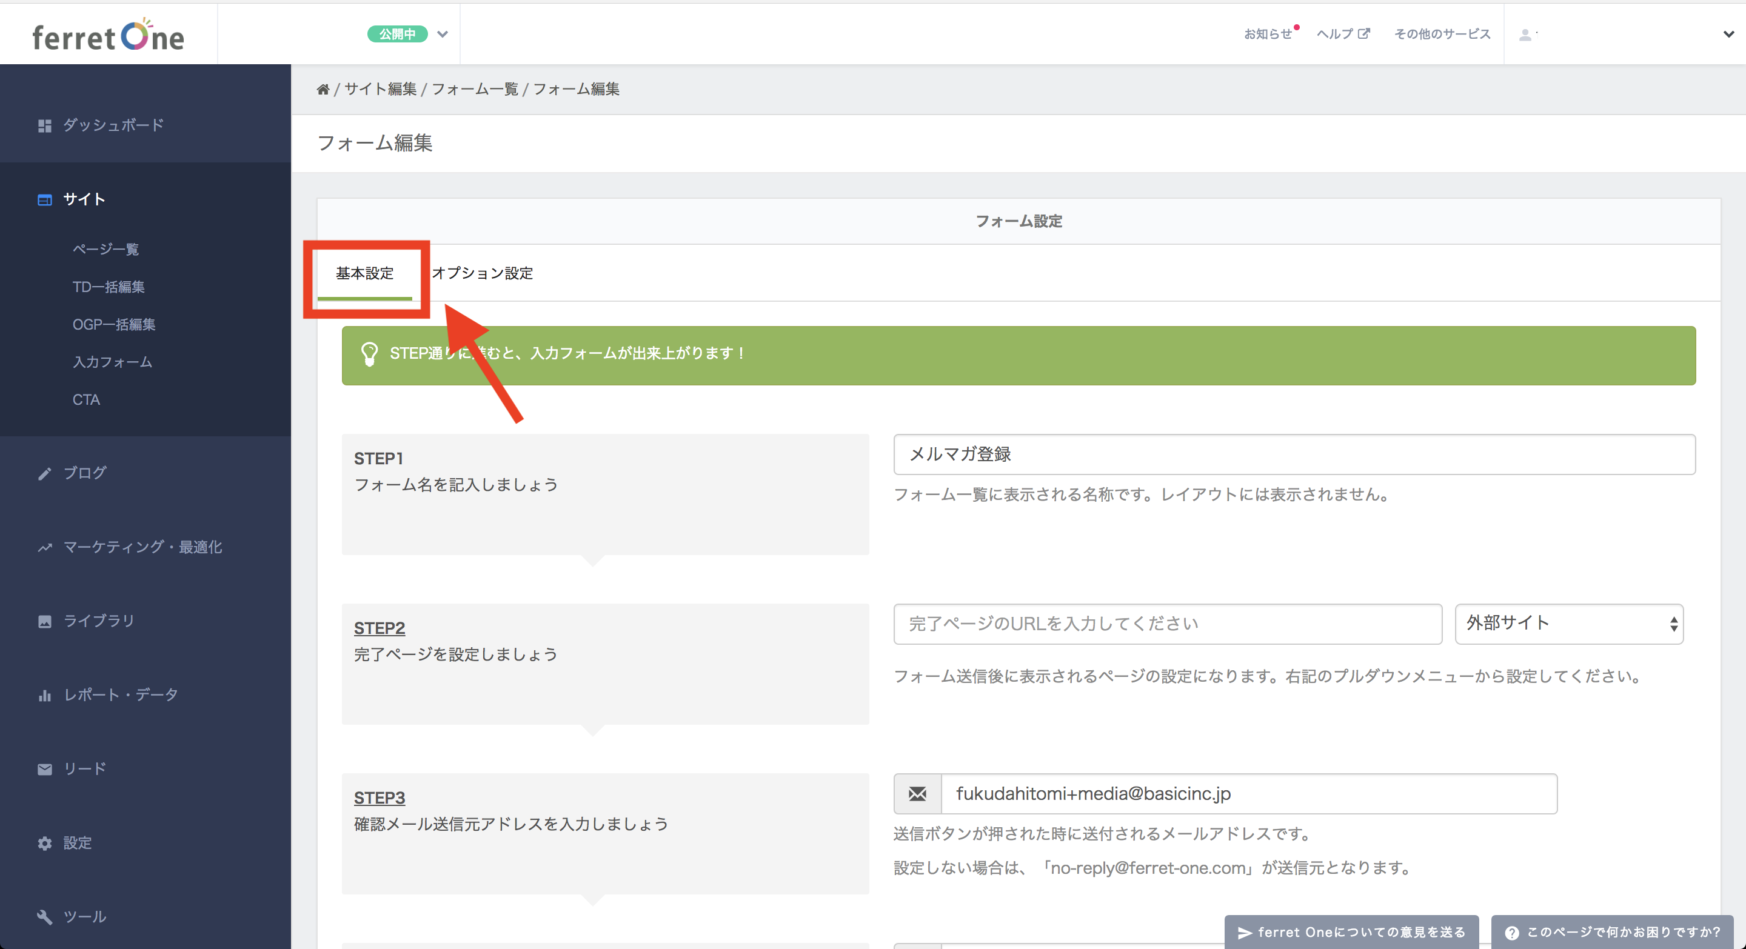Open リード menu in sidebar
This screenshot has height=949, width=1746.
[85, 769]
